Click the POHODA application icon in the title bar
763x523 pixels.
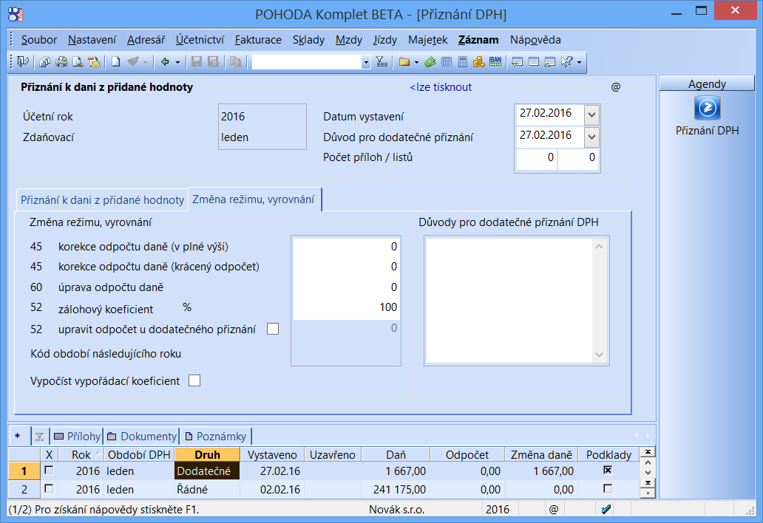click(x=16, y=15)
